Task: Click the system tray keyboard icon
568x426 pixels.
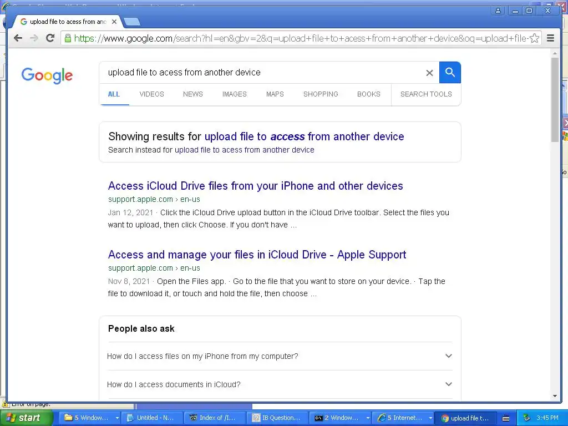Action: (506, 418)
